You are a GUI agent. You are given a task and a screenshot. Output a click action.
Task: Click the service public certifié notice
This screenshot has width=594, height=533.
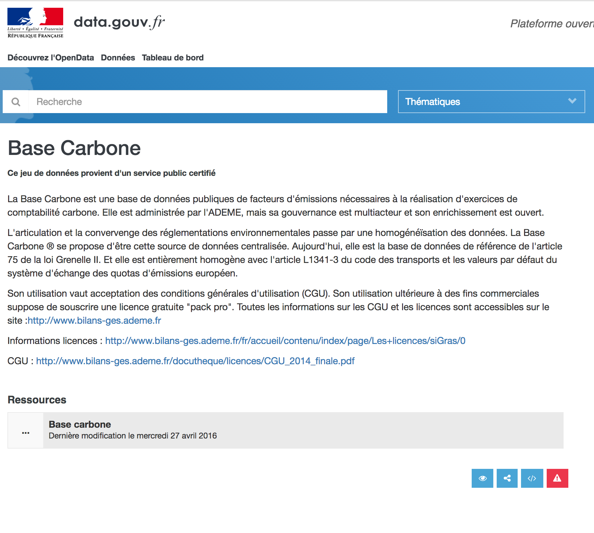(112, 173)
